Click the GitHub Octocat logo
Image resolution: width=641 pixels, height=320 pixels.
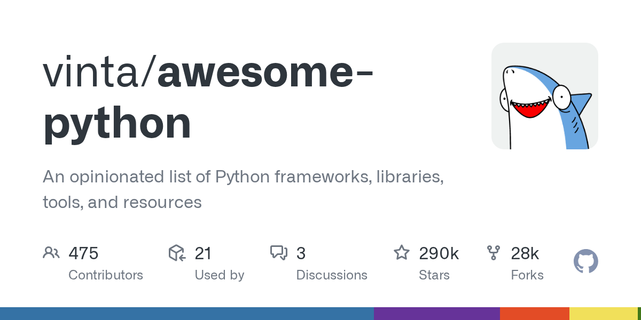pyautogui.click(x=585, y=262)
